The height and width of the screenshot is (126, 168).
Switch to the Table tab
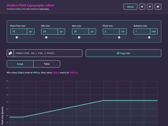[x=47, y=64]
